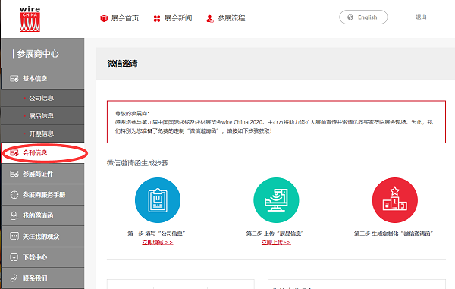Screen dimensions: 455x289
Task: Click the person icon beside 我的邀请函
Action: coord(14,215)
